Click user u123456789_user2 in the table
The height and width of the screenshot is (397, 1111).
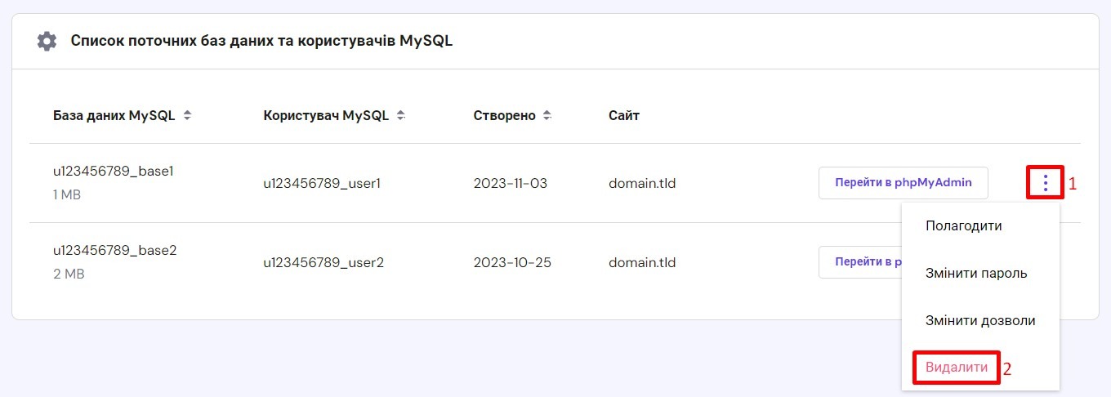(323, 263)
